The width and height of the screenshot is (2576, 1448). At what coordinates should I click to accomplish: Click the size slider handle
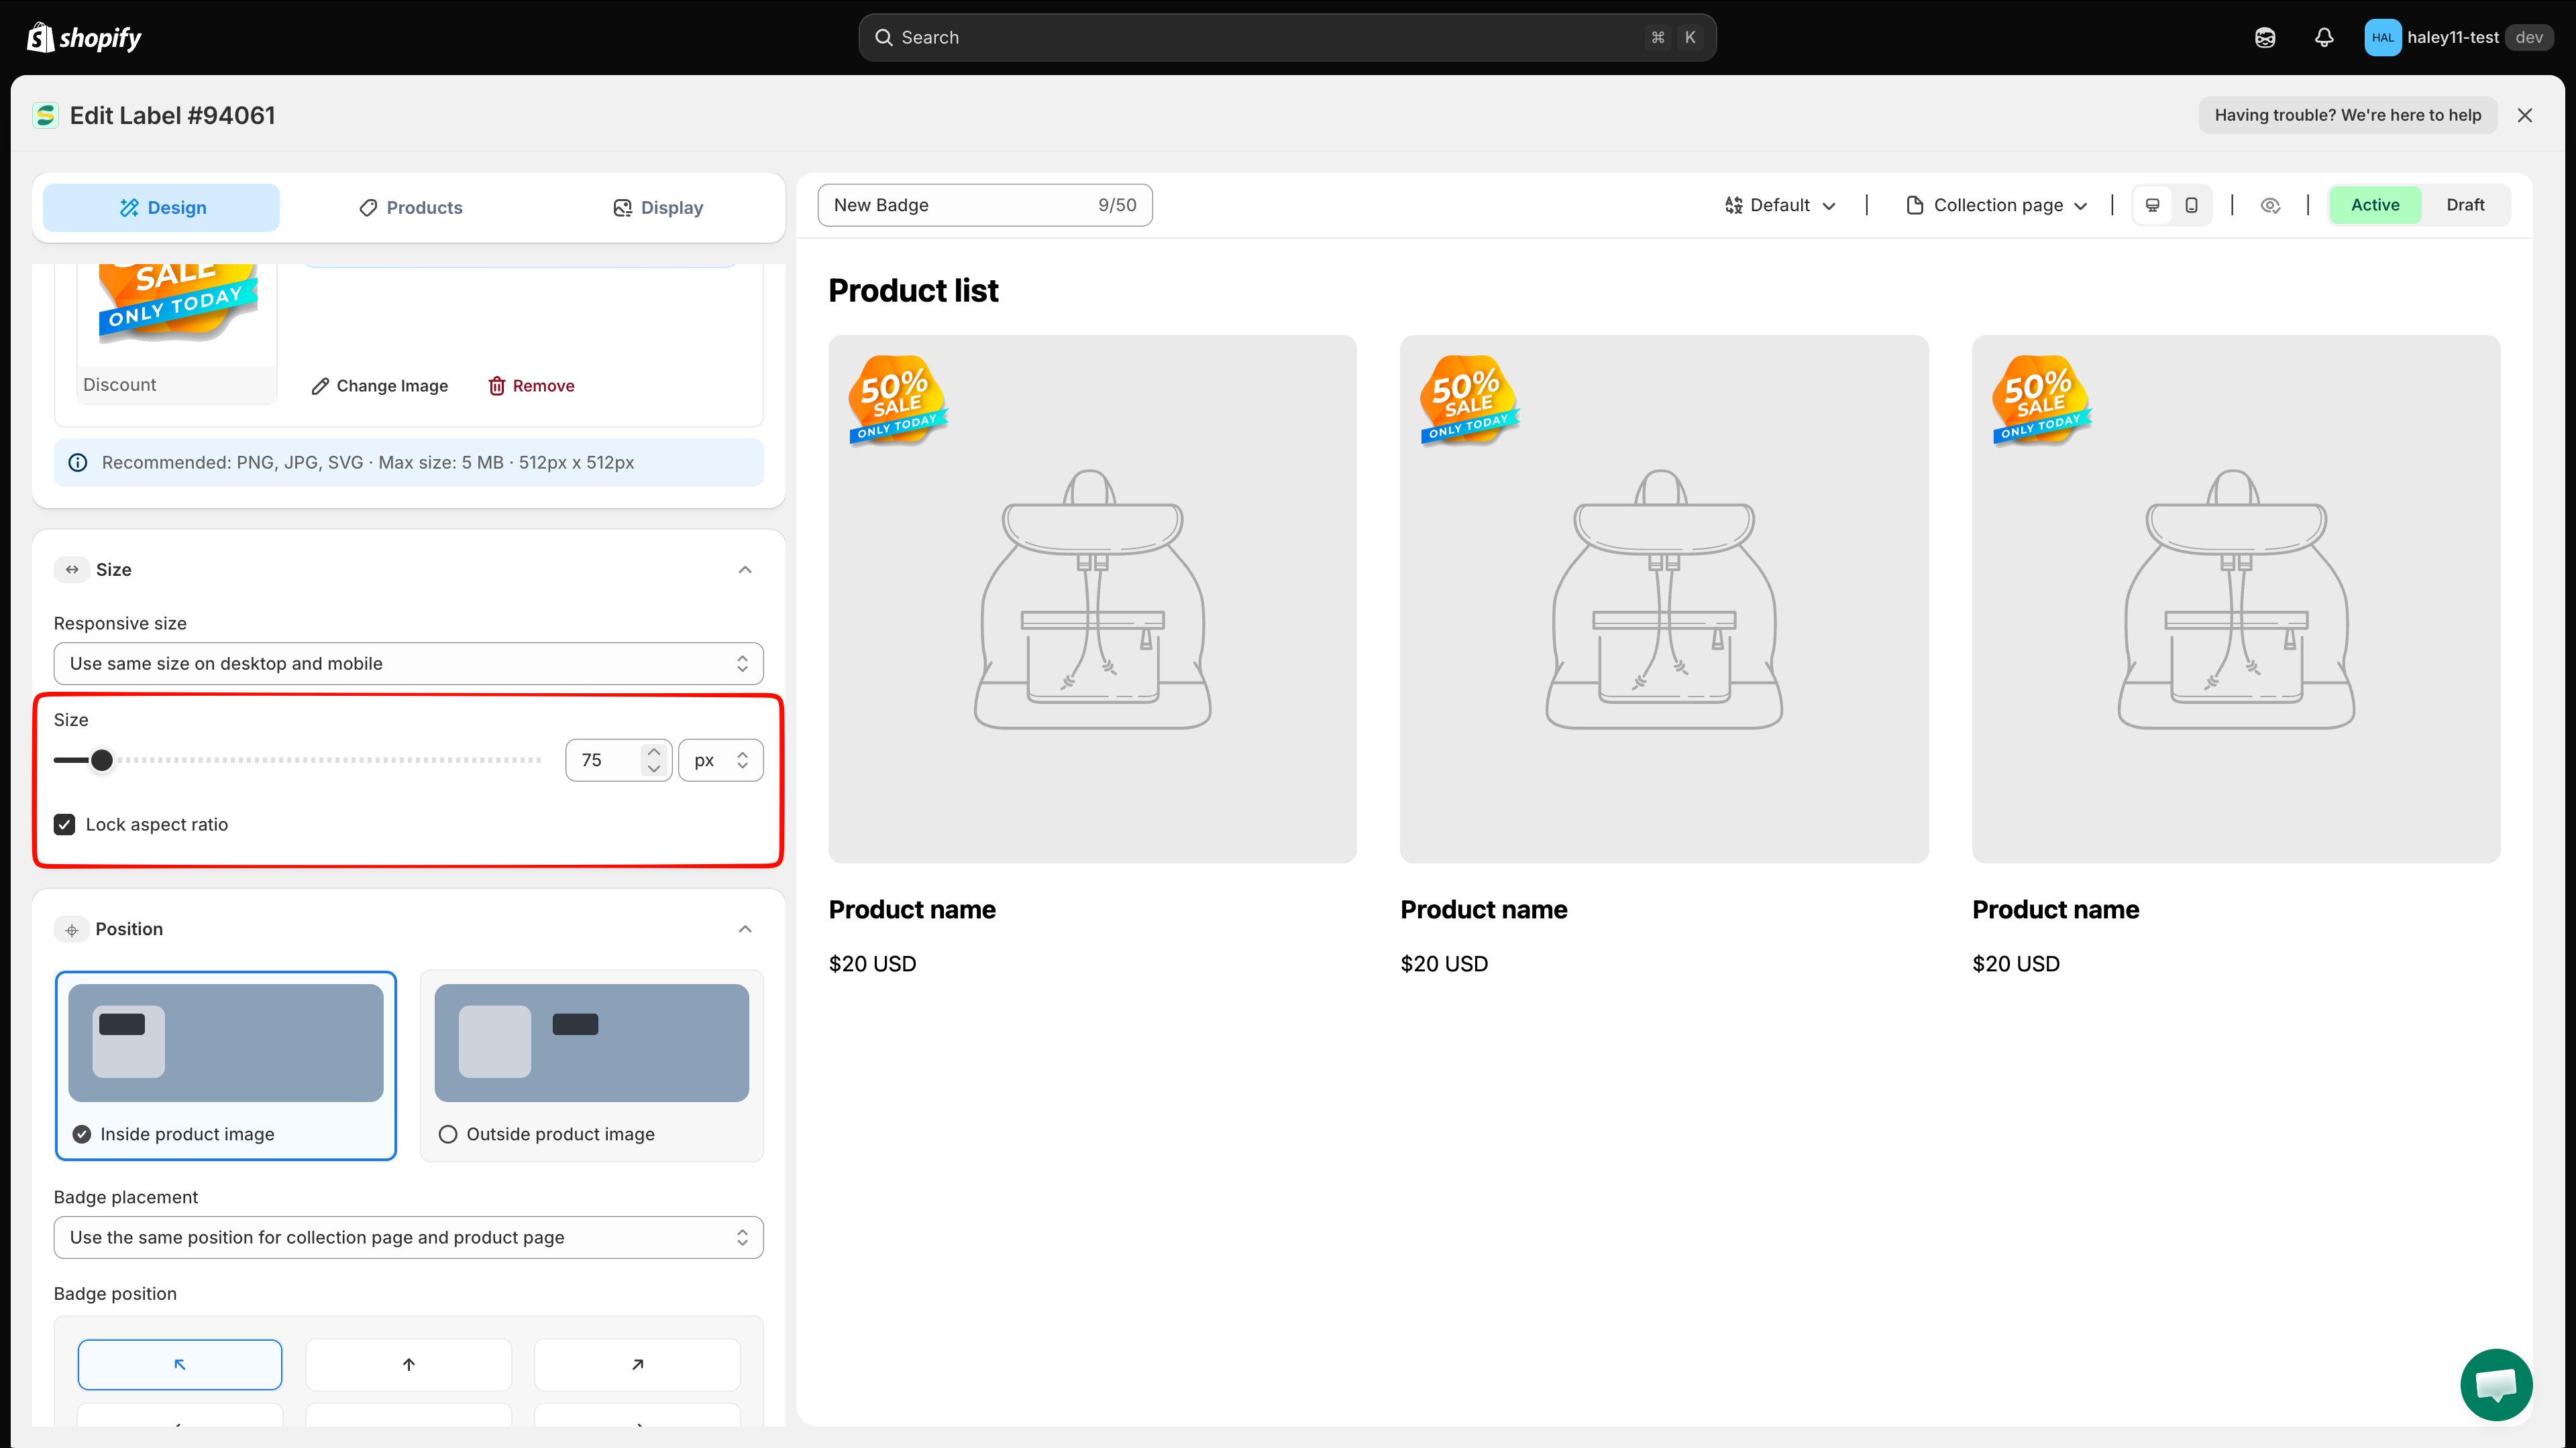(102, 760)
